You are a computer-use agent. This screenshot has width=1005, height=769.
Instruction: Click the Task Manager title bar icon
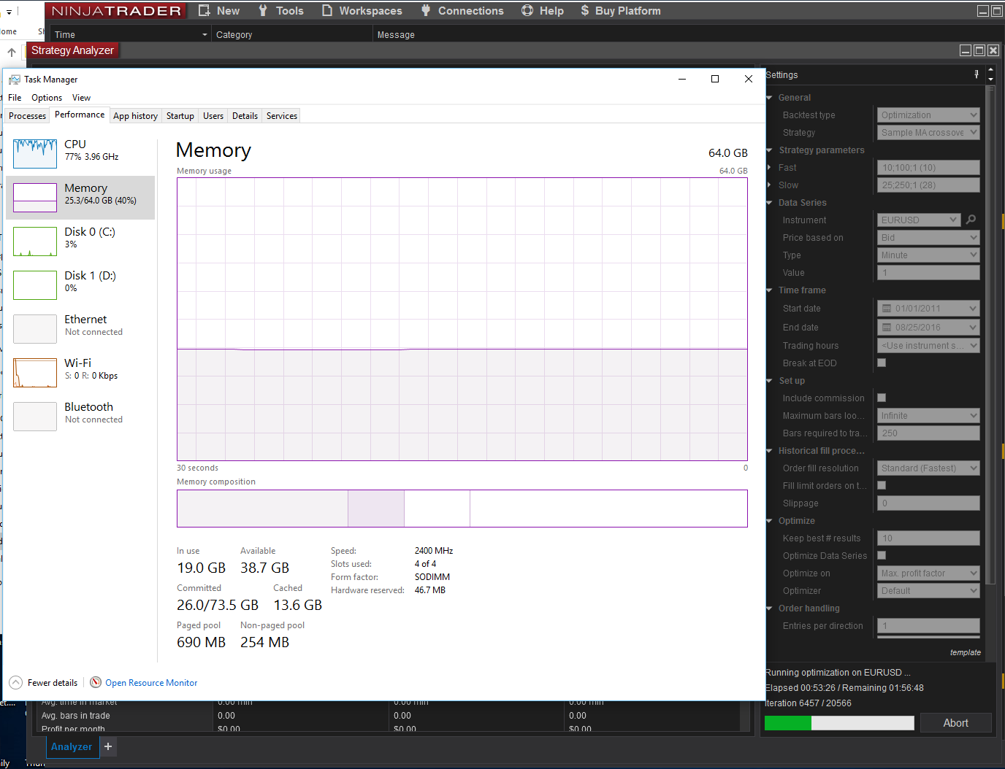15,80
